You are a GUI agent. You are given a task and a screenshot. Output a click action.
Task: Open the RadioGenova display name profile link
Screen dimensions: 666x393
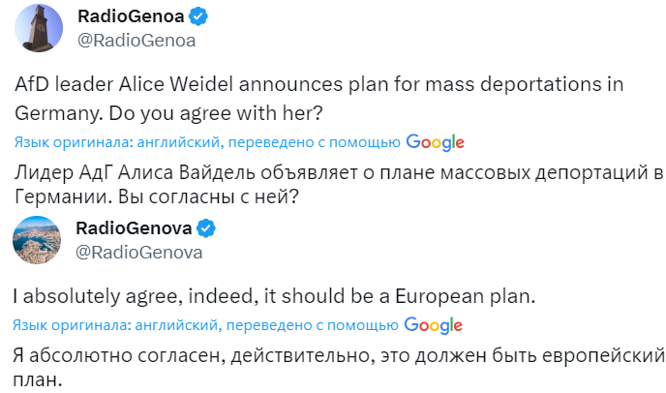(x=134, y=228)
